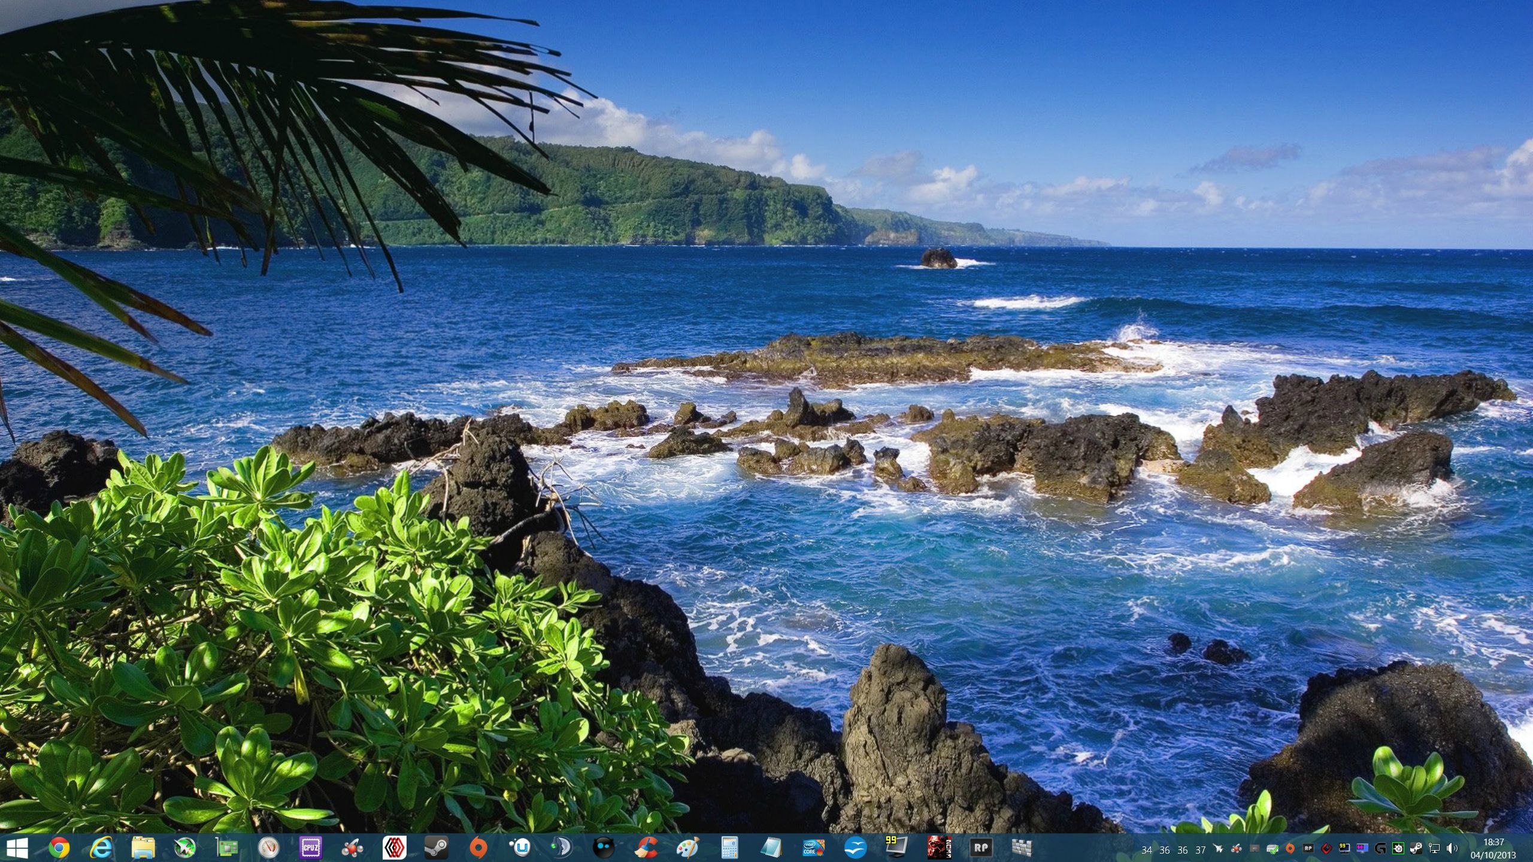1533x862 pixels.
Task: Open the molecule icon in the system tray
Action: pos(1236,848)
